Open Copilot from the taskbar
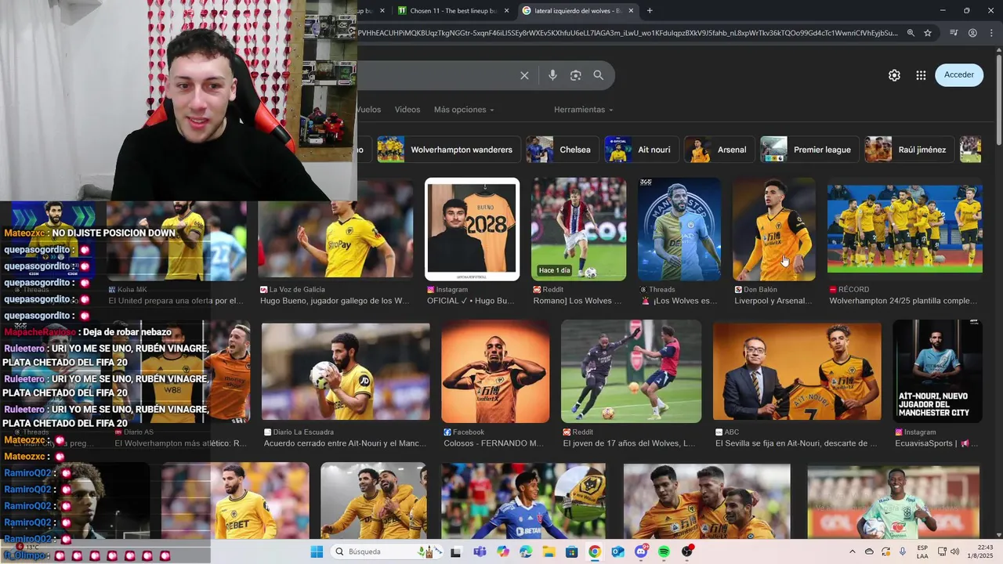This screenshot has width=1003, height=564. point(502,551)
